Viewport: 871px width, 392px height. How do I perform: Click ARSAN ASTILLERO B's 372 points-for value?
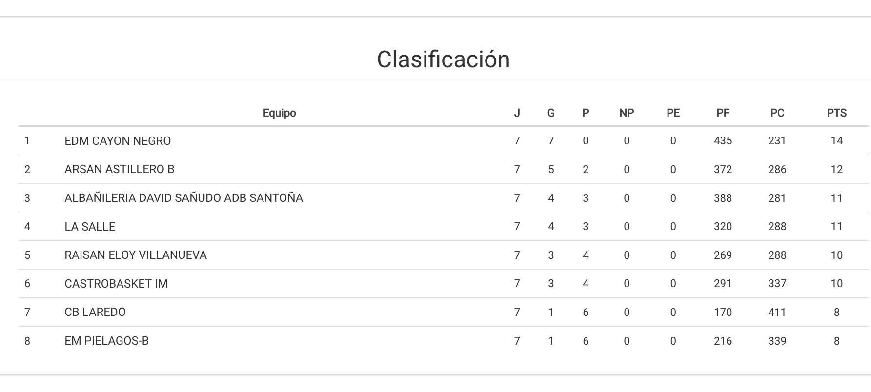point(723,169)
